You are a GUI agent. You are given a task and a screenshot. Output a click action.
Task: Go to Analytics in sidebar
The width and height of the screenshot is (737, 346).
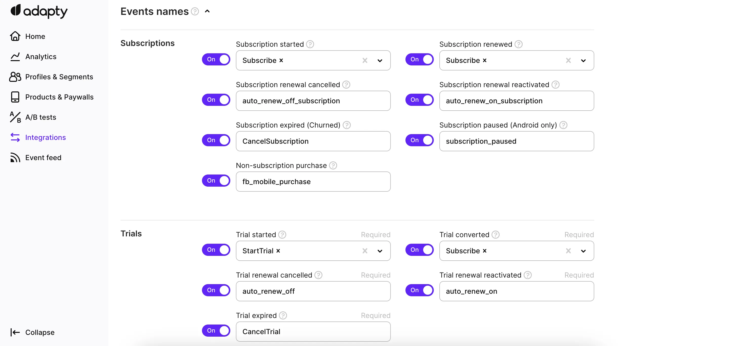[x=41, y=57]
